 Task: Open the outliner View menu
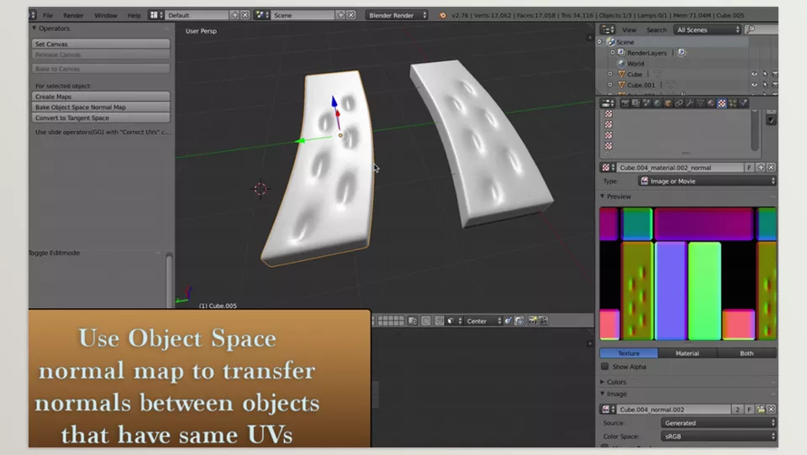point(629,30)
